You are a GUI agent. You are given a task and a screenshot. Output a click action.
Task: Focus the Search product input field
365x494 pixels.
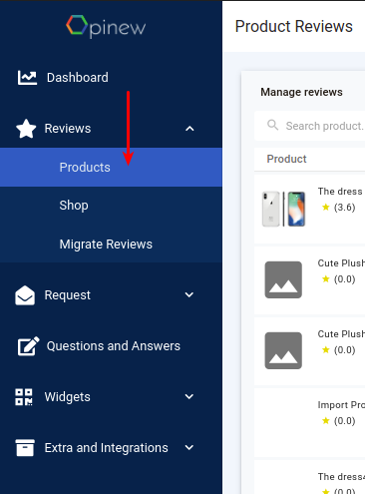tap(310, 126)
